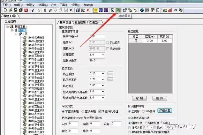Collapse 新建工程1 tree root node
203x135 pixels.
(x=8, y=27)
